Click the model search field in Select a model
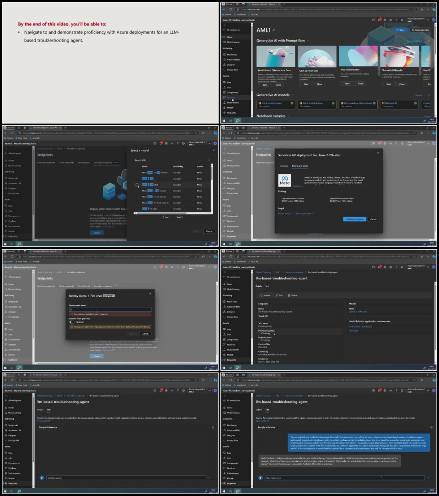Screen dimensions: 439x496 coord(171,160)
